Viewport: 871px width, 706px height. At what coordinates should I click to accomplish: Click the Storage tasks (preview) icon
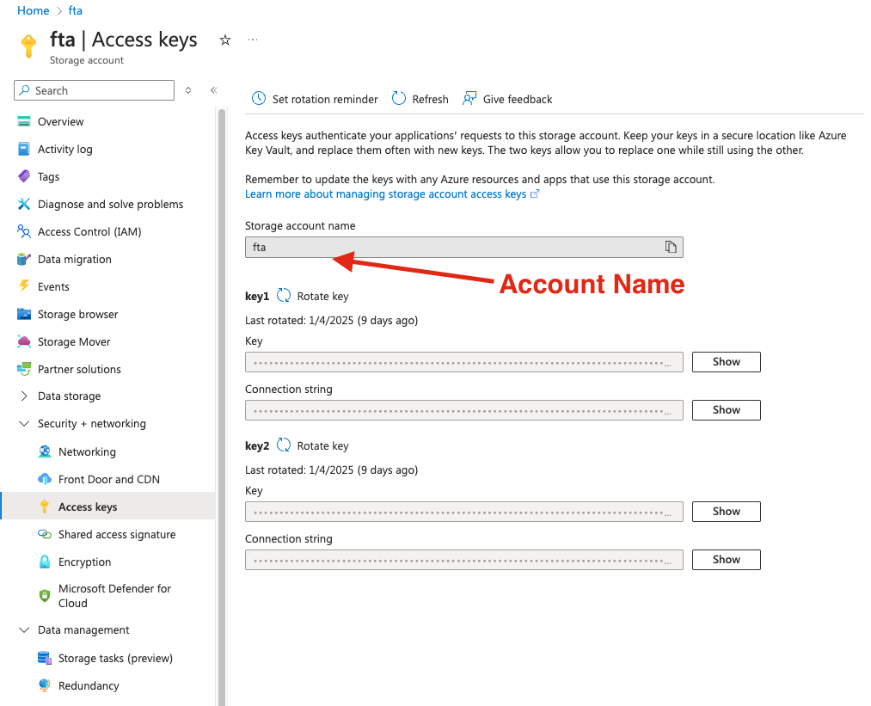45,658
